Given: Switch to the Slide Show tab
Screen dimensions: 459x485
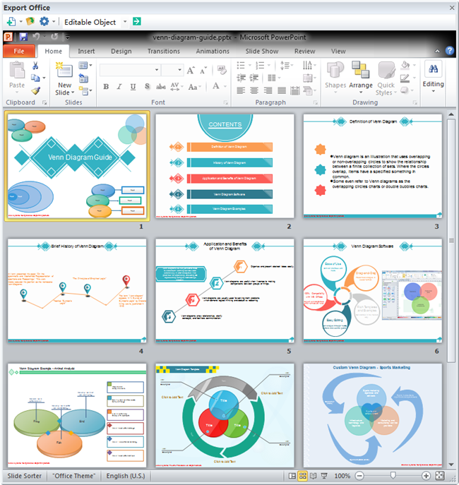Looking at the screenshot, I should 262,51.
